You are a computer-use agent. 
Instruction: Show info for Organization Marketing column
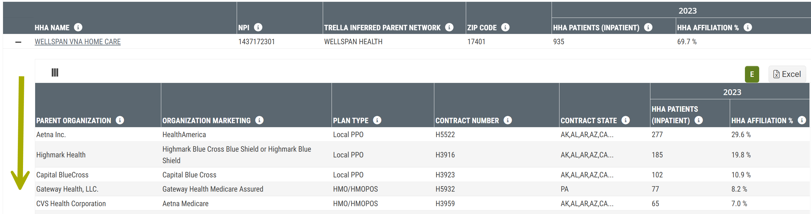259,120
